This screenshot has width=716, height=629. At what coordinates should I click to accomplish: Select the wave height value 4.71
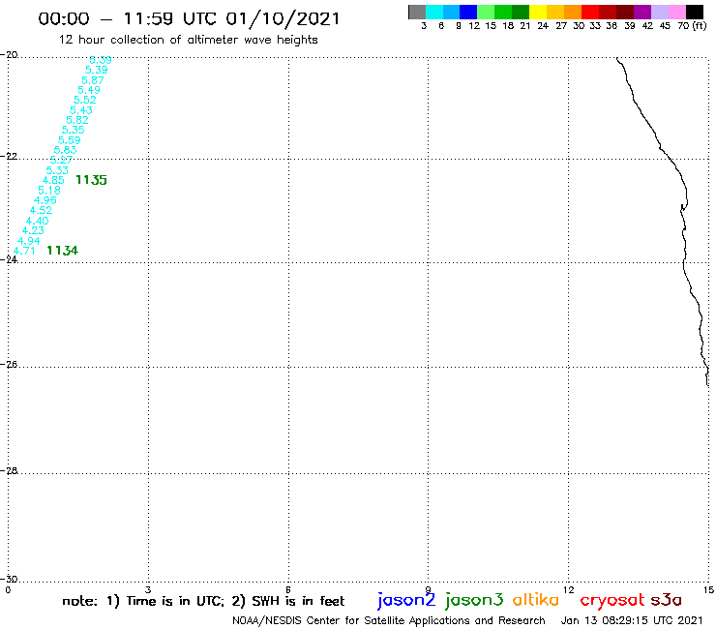(24, 251)
